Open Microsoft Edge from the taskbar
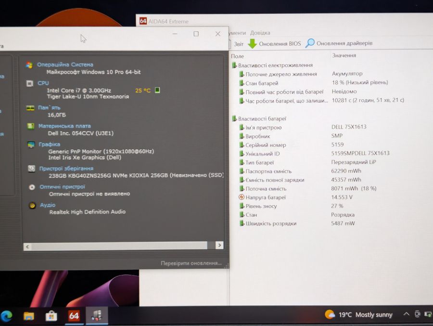Image resolution: width=433 pixels, height=326 pixels. [x=6, y=315]
